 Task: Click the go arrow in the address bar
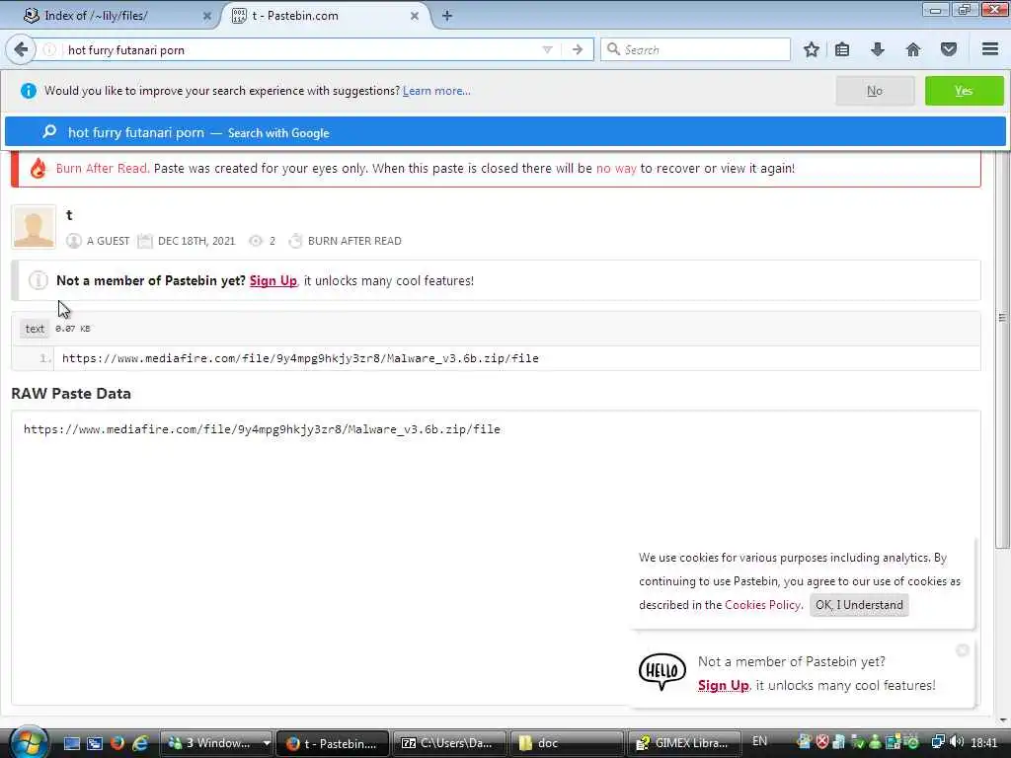tap(577, 49)
